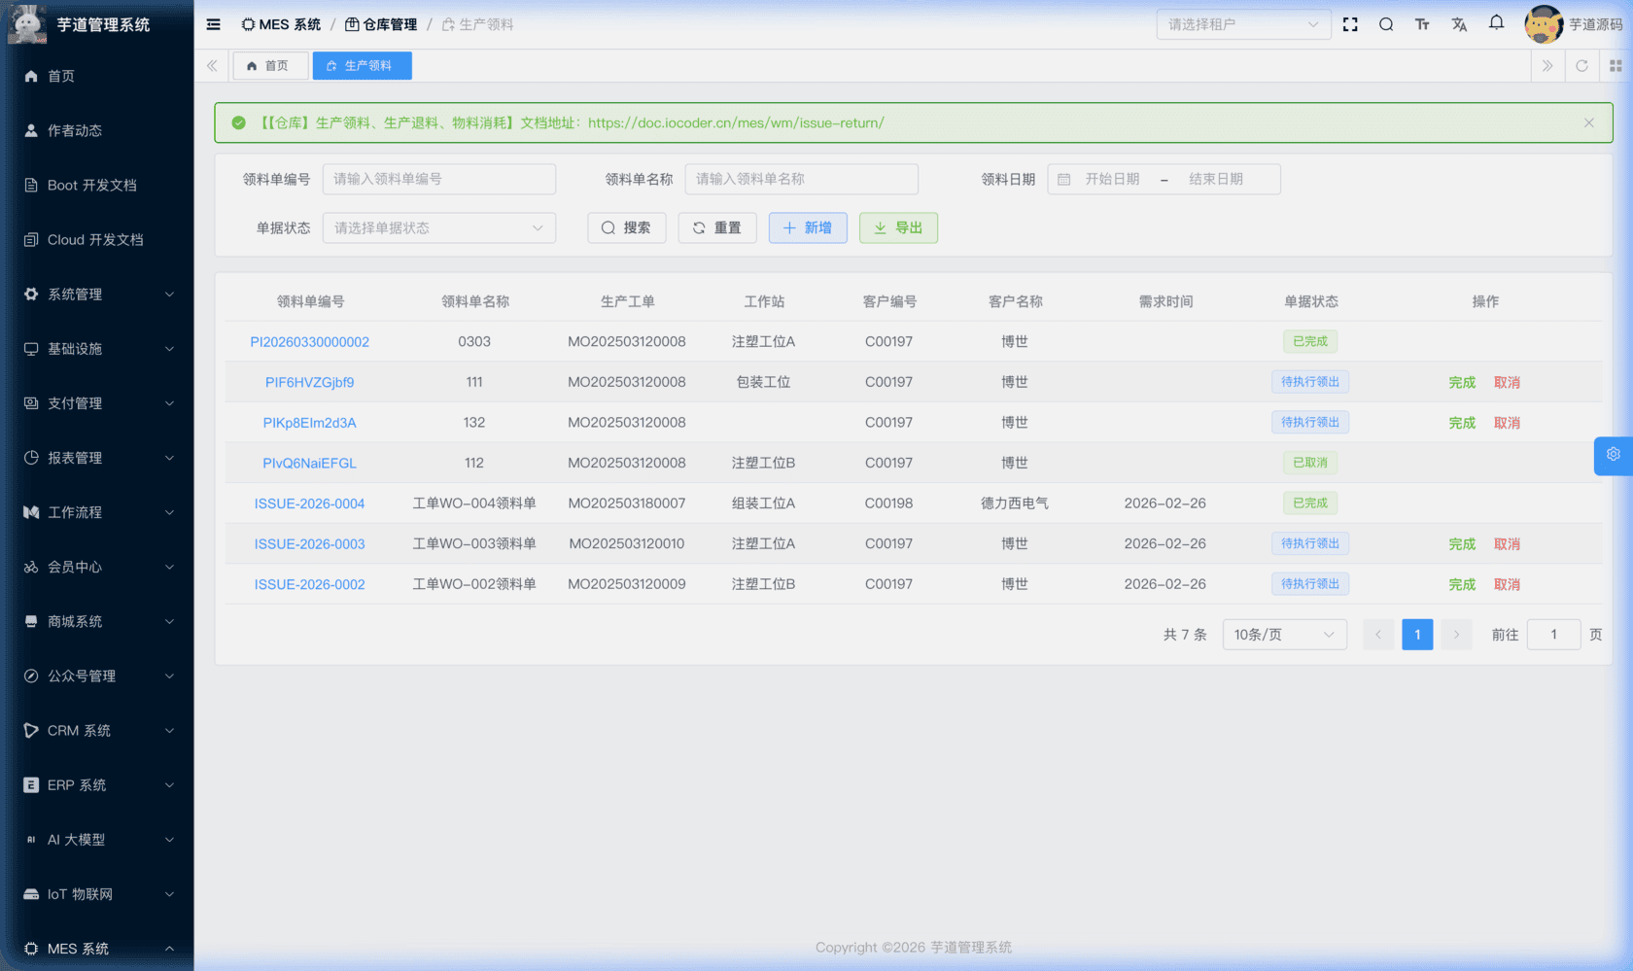Toggle collapse of 系统管理 sidebar section
Screen dimensions: 1633x971
[x=97, y=294]
